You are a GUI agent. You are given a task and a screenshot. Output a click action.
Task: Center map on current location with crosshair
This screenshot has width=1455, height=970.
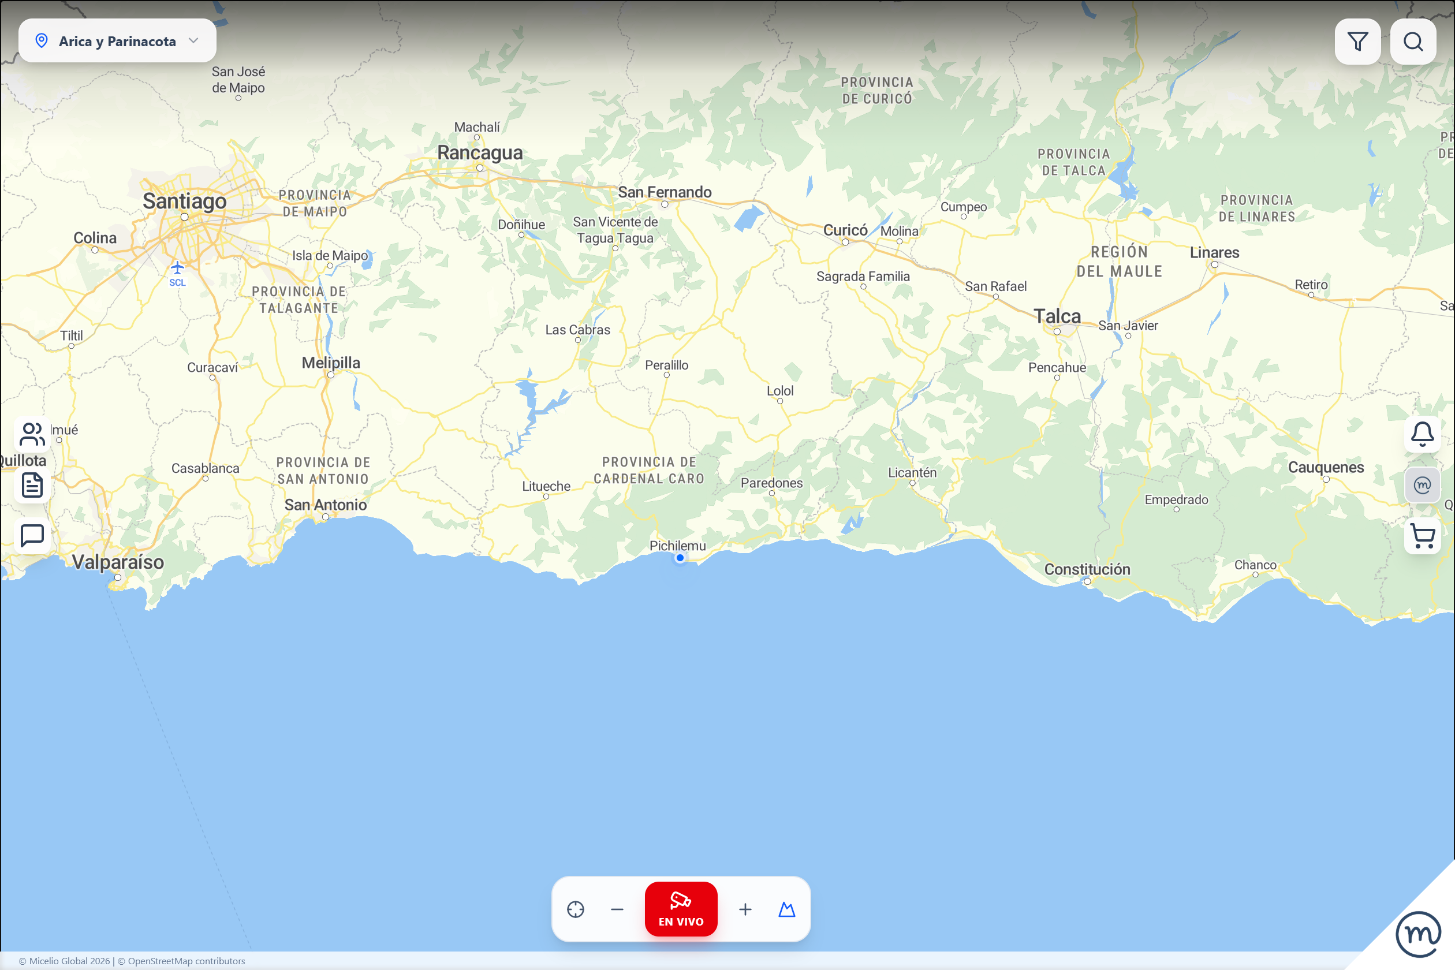pyautogui.click(x=576, y=909)
